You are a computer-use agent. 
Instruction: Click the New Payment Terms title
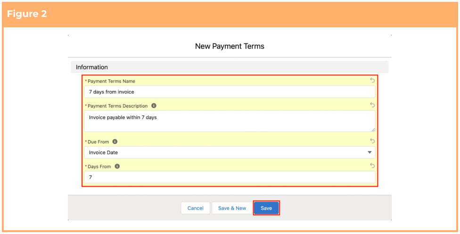tap(230, 46)
